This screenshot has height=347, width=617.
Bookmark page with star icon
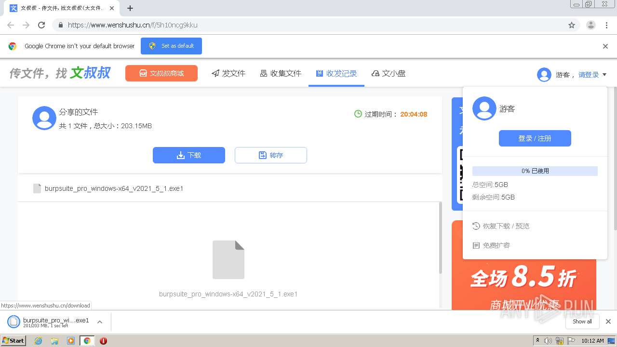click(x=572, y=25)
